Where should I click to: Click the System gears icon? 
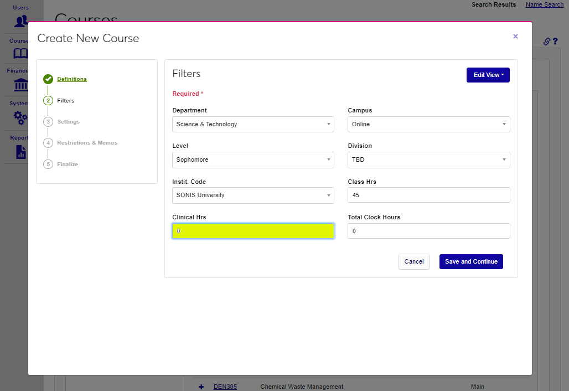(x=20, y=117)
